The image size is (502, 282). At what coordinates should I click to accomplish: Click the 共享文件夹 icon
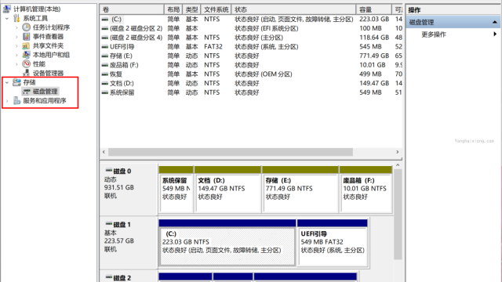(x=26, y=45)
